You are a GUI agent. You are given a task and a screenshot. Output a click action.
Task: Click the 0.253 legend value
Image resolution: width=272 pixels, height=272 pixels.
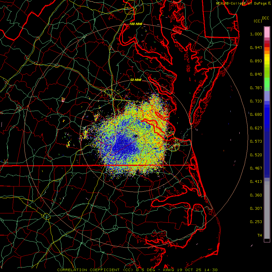(256, 222)
